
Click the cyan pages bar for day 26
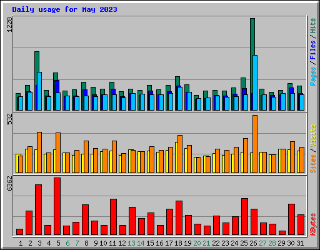tap(255, 82)
